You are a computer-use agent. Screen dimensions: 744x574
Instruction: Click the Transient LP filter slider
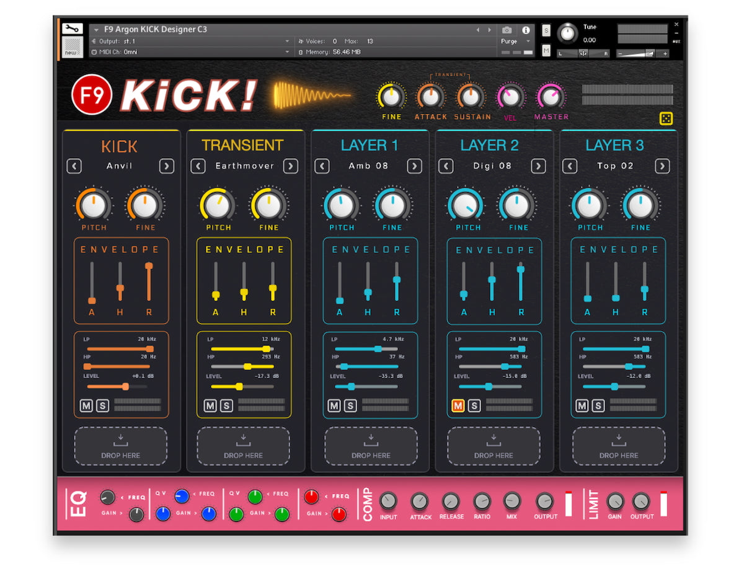(242, 349)
